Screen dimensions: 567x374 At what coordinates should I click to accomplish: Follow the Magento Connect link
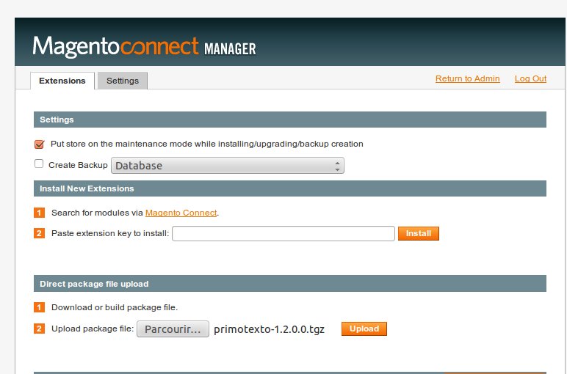181,213
